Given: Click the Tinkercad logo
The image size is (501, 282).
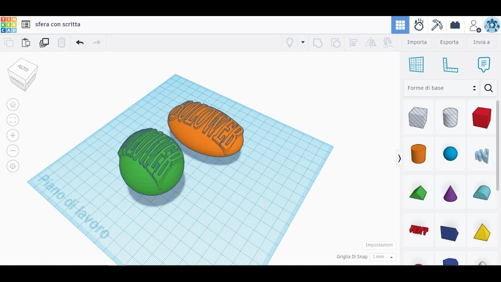Looking at the screenshot, I should (x=9, y=25).
